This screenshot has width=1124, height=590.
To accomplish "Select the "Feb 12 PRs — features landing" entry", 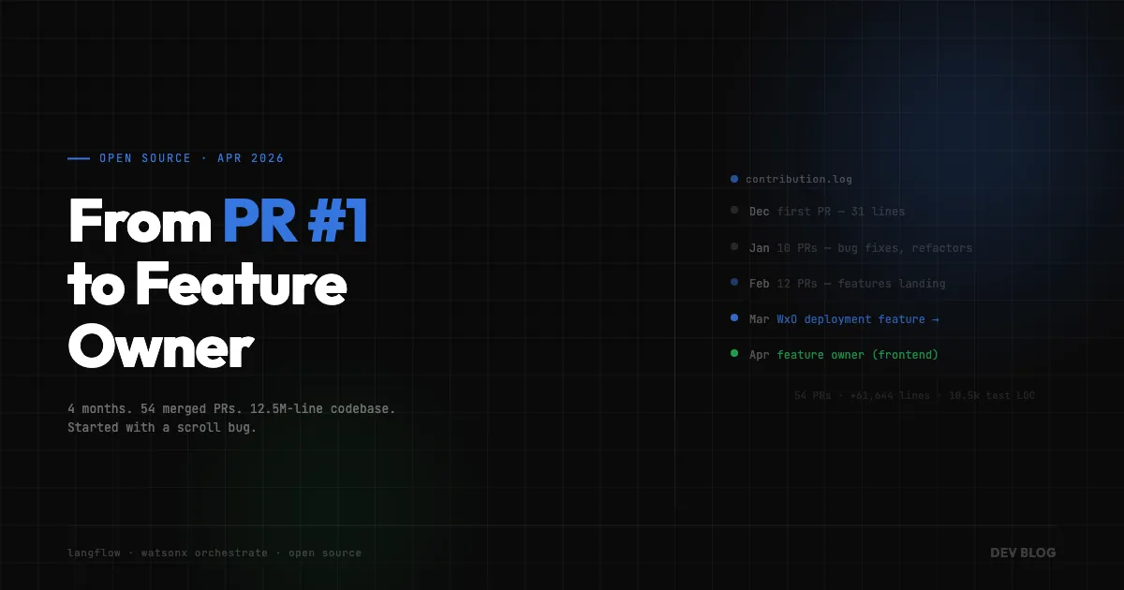I will pos(838,284).
